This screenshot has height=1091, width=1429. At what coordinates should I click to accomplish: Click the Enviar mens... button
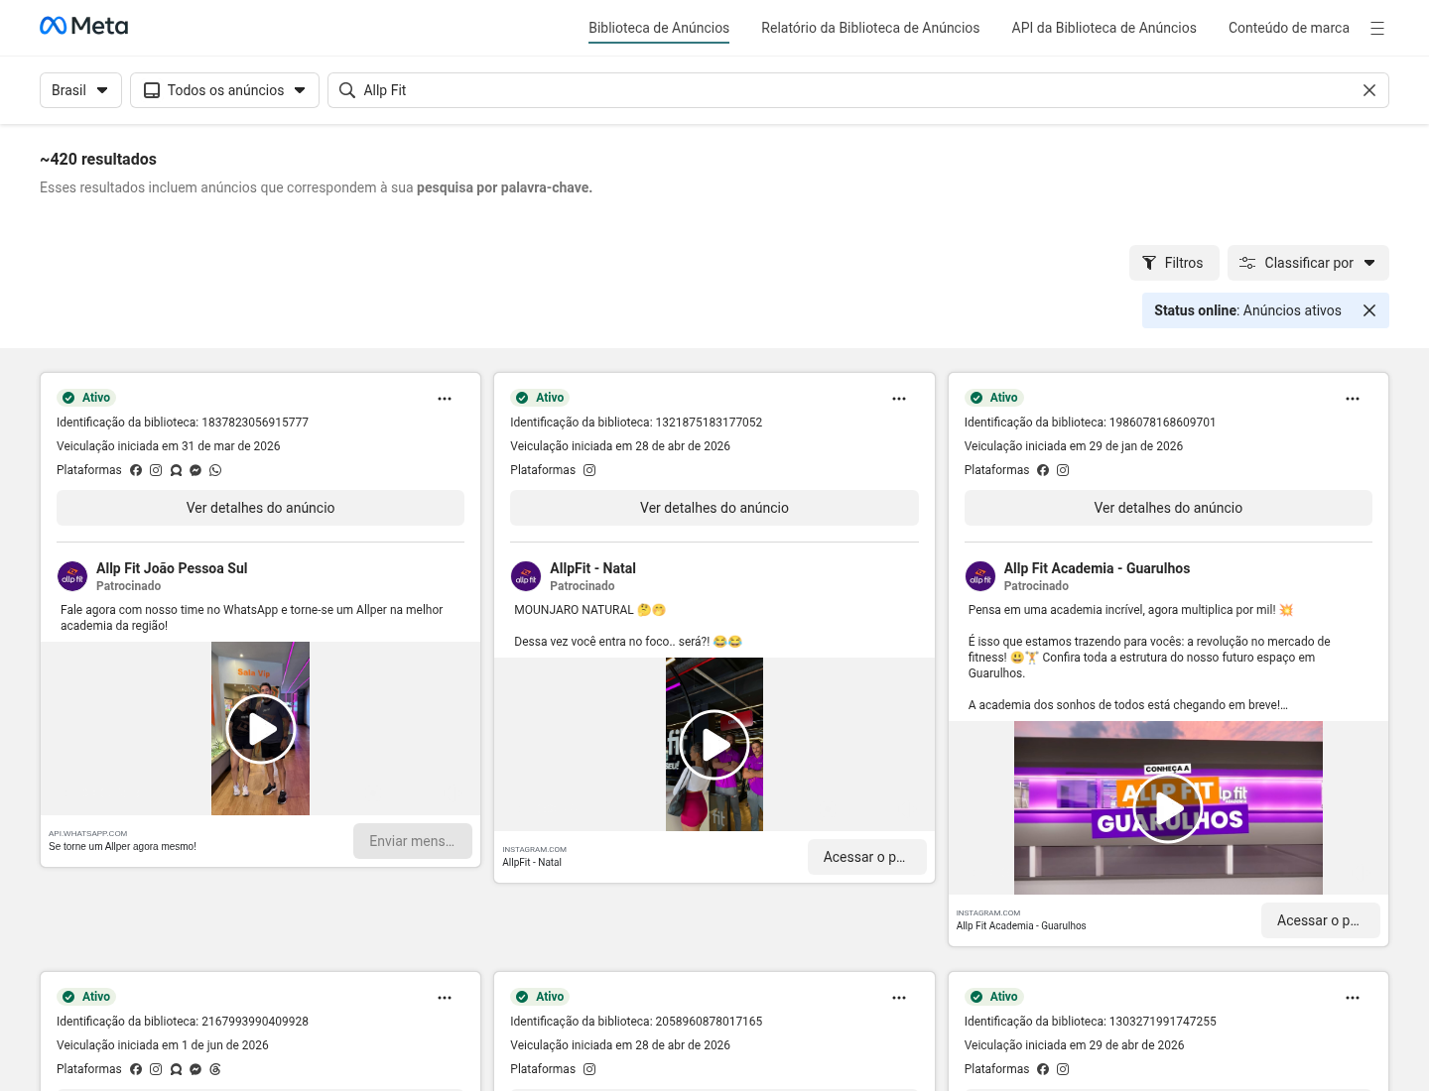pos(413,841)
